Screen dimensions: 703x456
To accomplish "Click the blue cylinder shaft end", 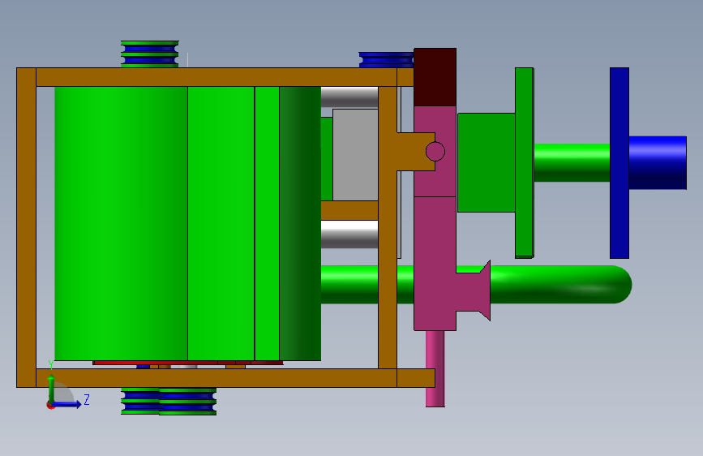I will (x=658, y=162).
